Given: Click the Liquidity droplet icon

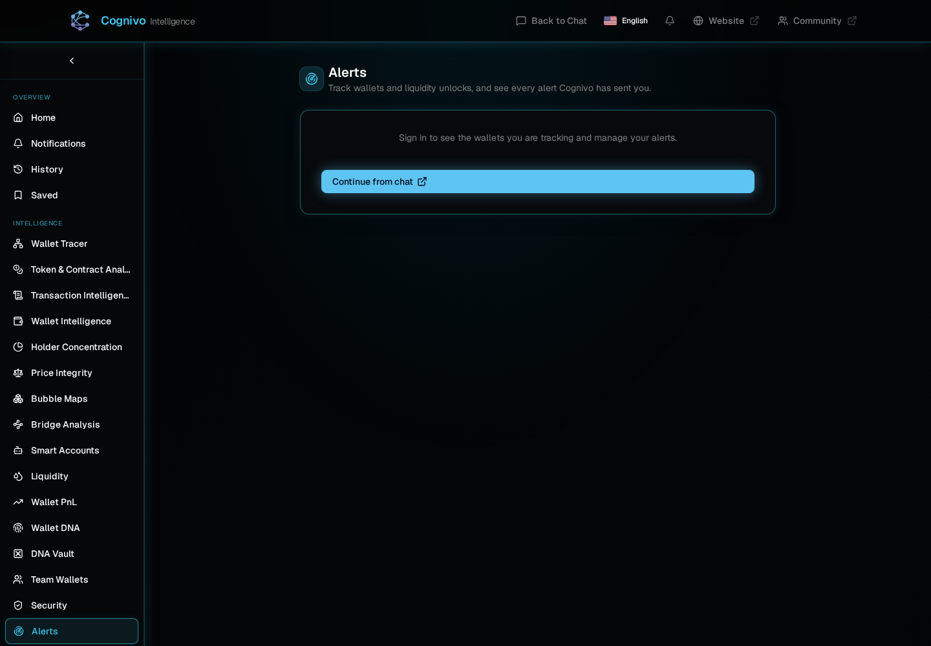Looking at the screenshot, I should pyautogui.click(x=18, y=476).
